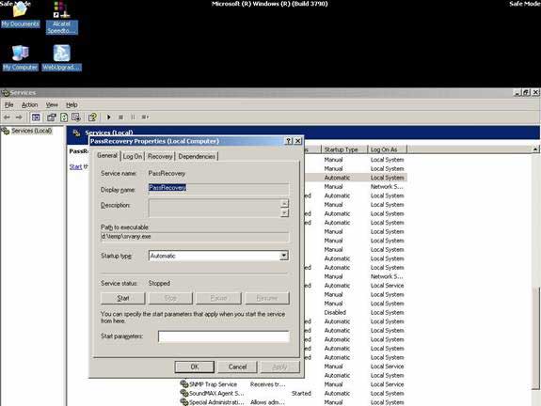This screenshot has width=541, height=406.
Task: Click the Disabled startup type cell
Action: click(335, 312)
